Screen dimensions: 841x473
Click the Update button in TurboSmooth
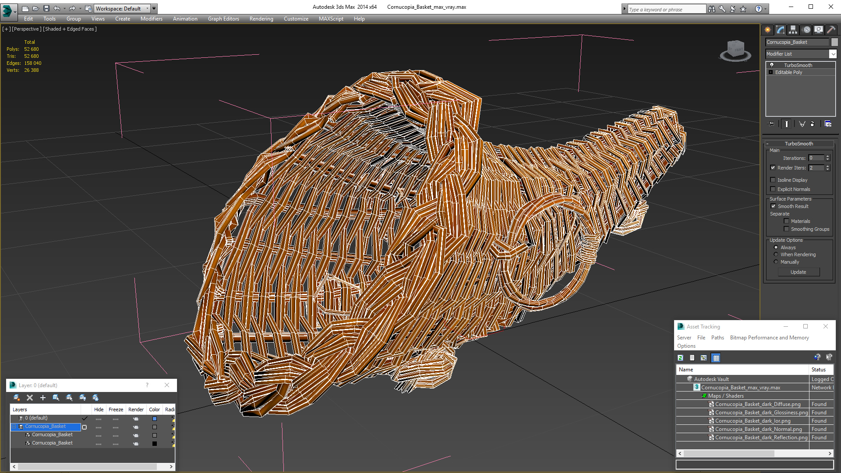tap(799, 272)
